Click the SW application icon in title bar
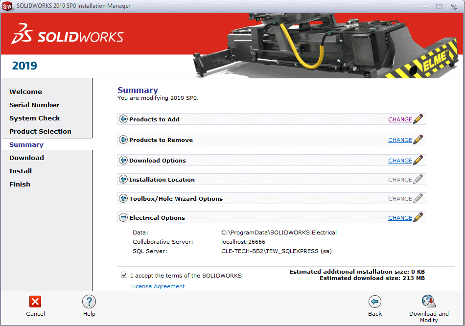Viewport: 465px width, 326px height. coord(7,6)
